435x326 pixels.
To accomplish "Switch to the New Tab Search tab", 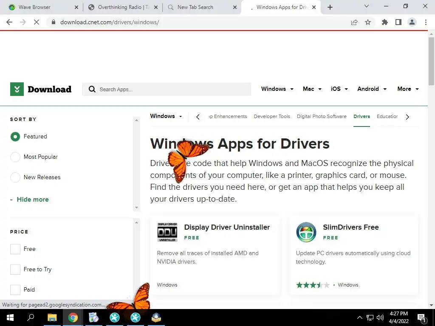I will coord(195,7).
